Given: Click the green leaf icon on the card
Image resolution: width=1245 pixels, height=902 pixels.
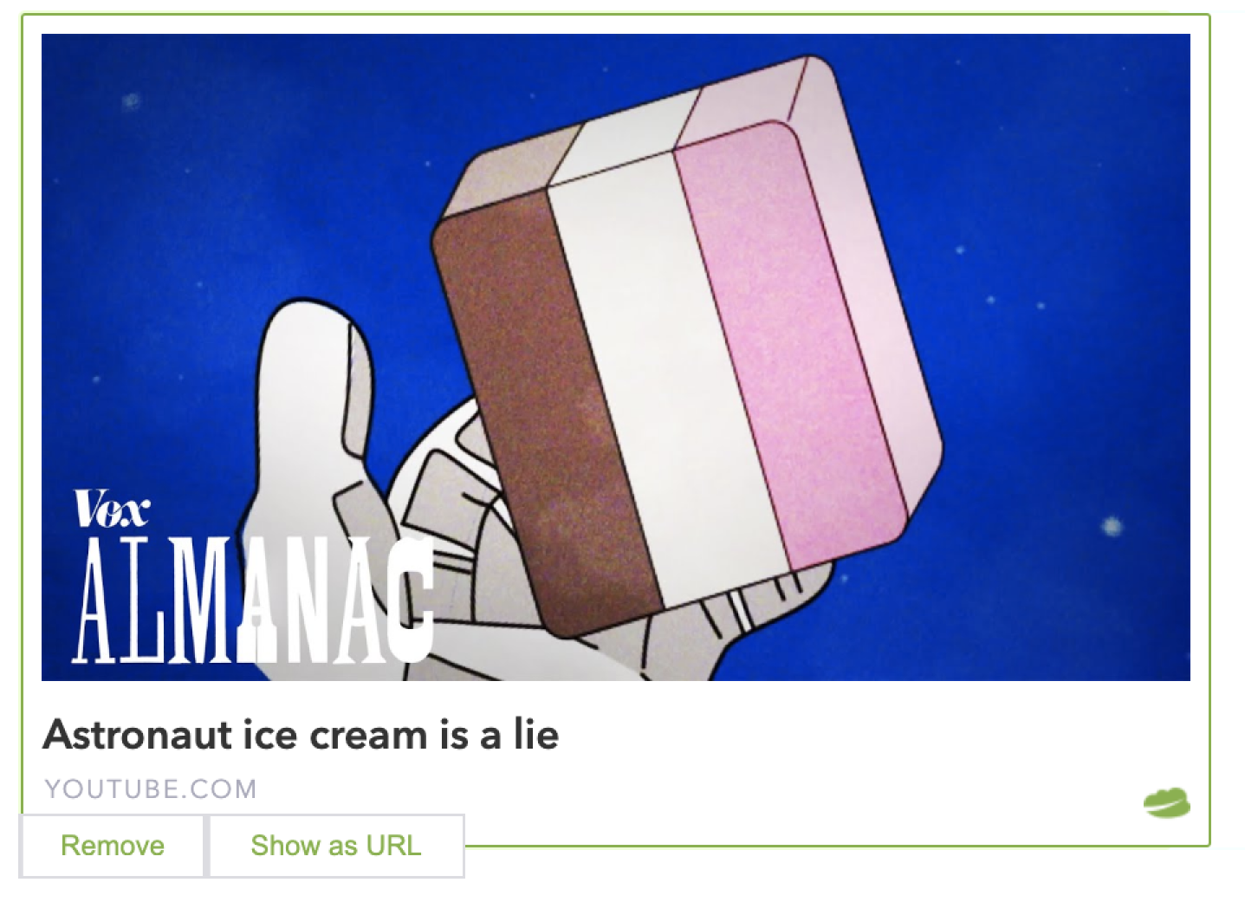Looking at the screenshot, I should [x=1166, y=803].
